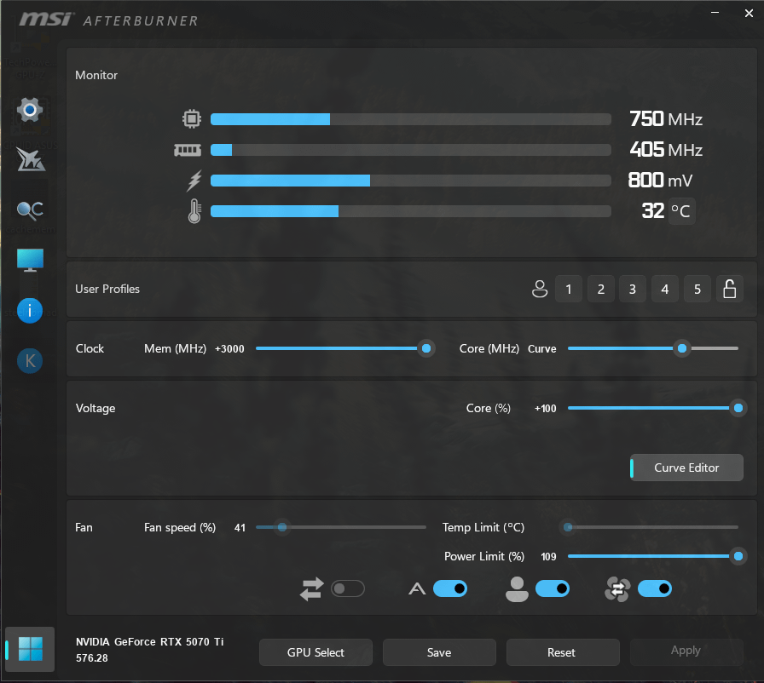764x683 pixels.
Task: Click the link arrows icon in Fan section
Action: 311,588
